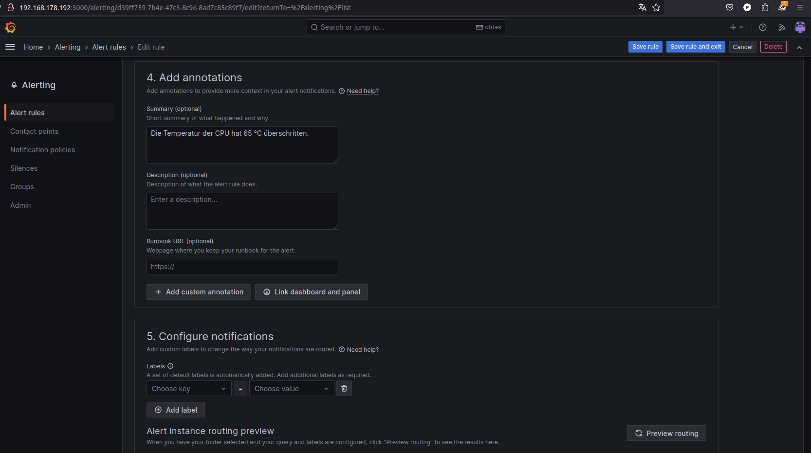Toggle the hamburger navigation menu
The width and height of the screenshot is (811, 453).
10,47
